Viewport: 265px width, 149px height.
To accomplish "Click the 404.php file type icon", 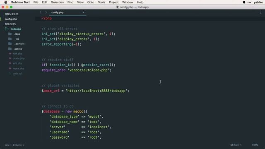I will point(10,53).
